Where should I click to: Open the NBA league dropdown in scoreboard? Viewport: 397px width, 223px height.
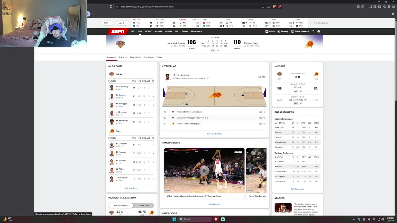[108, 23]
